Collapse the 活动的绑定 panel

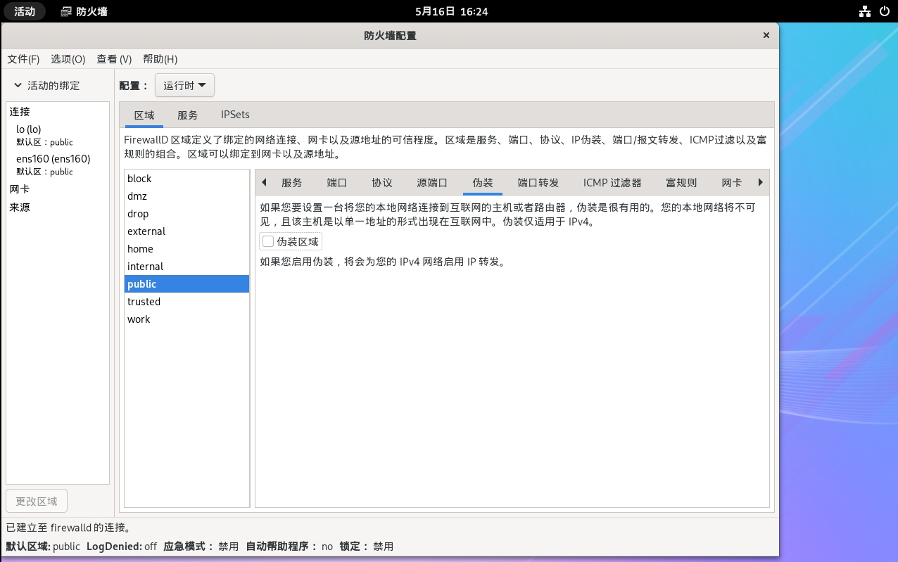[18, 85]
